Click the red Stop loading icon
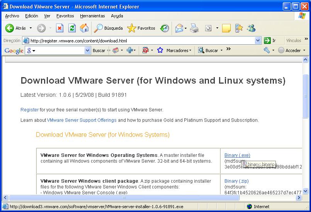The image size is (311, 212). (59, 28)
